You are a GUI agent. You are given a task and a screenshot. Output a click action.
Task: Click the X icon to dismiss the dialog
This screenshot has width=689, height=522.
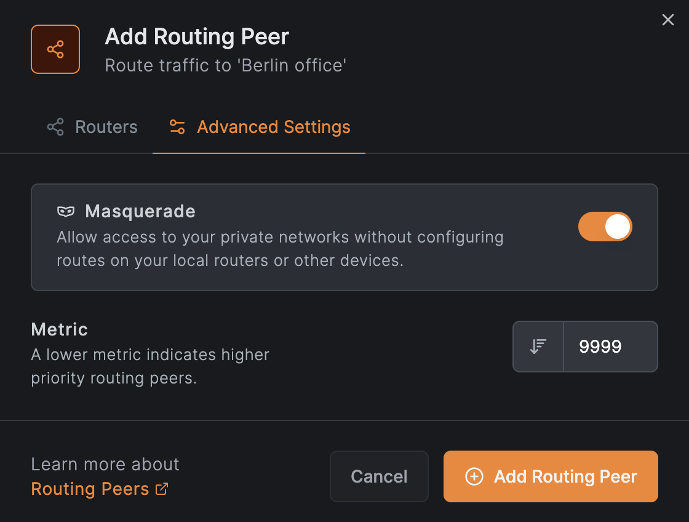point(668,20)
